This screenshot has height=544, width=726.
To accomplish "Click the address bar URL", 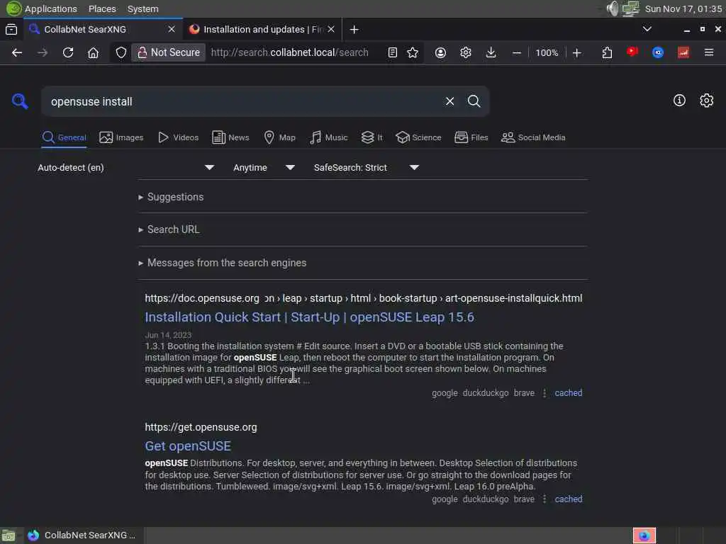I will point(290,52).
